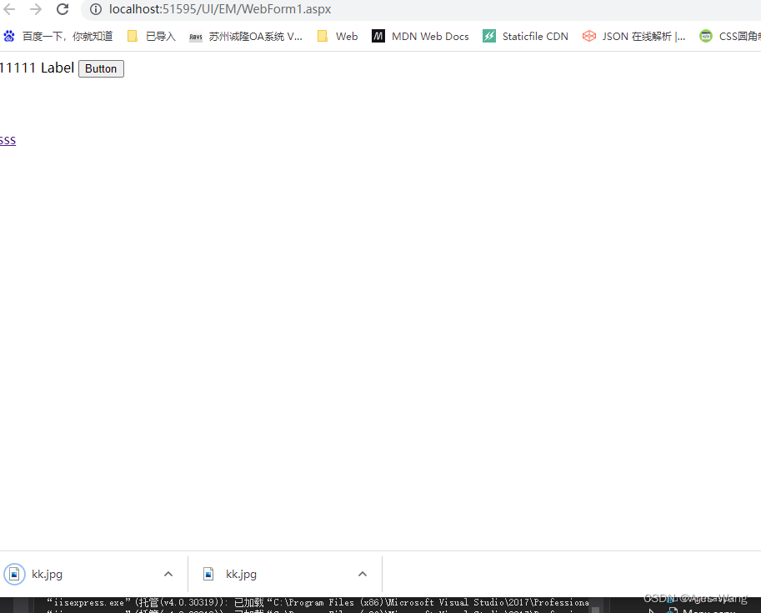Viewport: 761px width, 613px height.
Task: Open the first kk.jpg download
Action: [47, 574]
